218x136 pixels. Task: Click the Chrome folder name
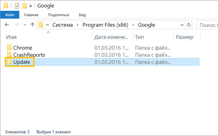[x=23, y=48]
